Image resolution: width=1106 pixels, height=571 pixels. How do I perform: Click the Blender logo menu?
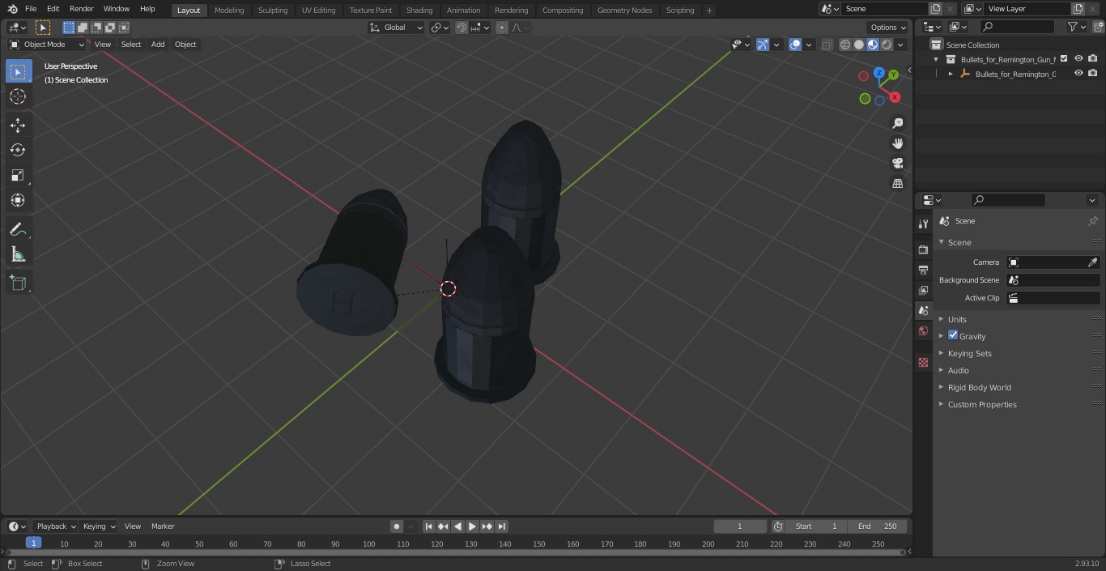point(13,9)
